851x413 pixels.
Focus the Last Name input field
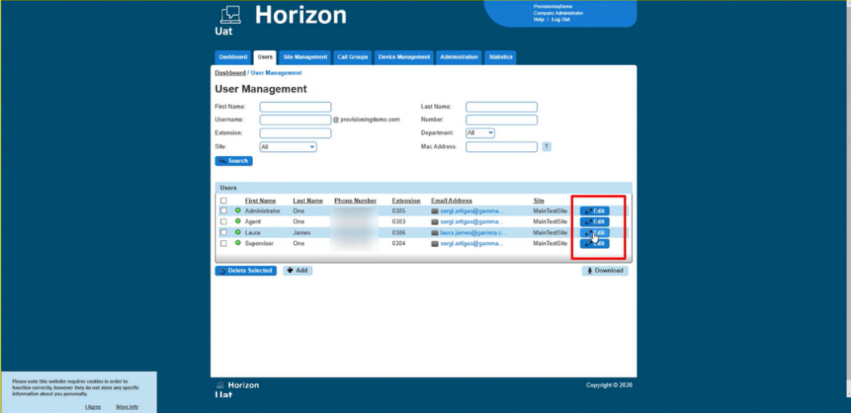tap(501, 107)
